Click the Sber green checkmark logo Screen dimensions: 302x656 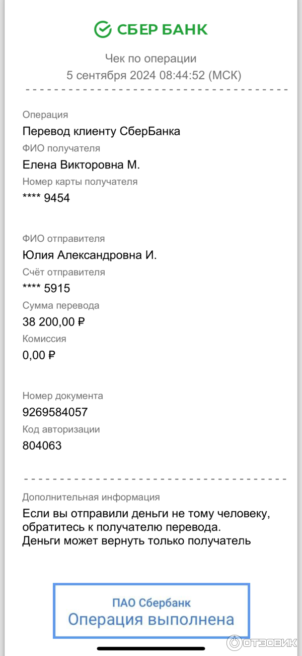[103, 29]
